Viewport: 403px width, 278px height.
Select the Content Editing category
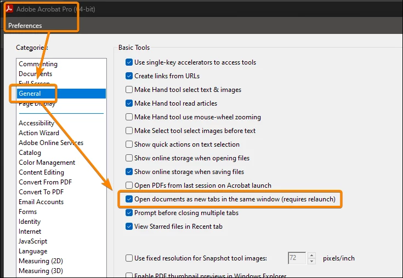click(x=41, y=172)
